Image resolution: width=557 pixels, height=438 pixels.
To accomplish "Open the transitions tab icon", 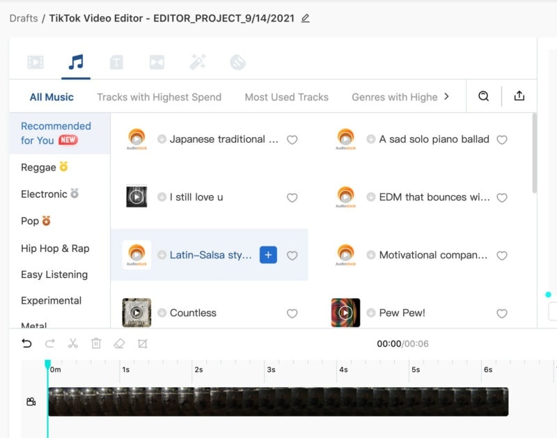I will click(157, 63).
